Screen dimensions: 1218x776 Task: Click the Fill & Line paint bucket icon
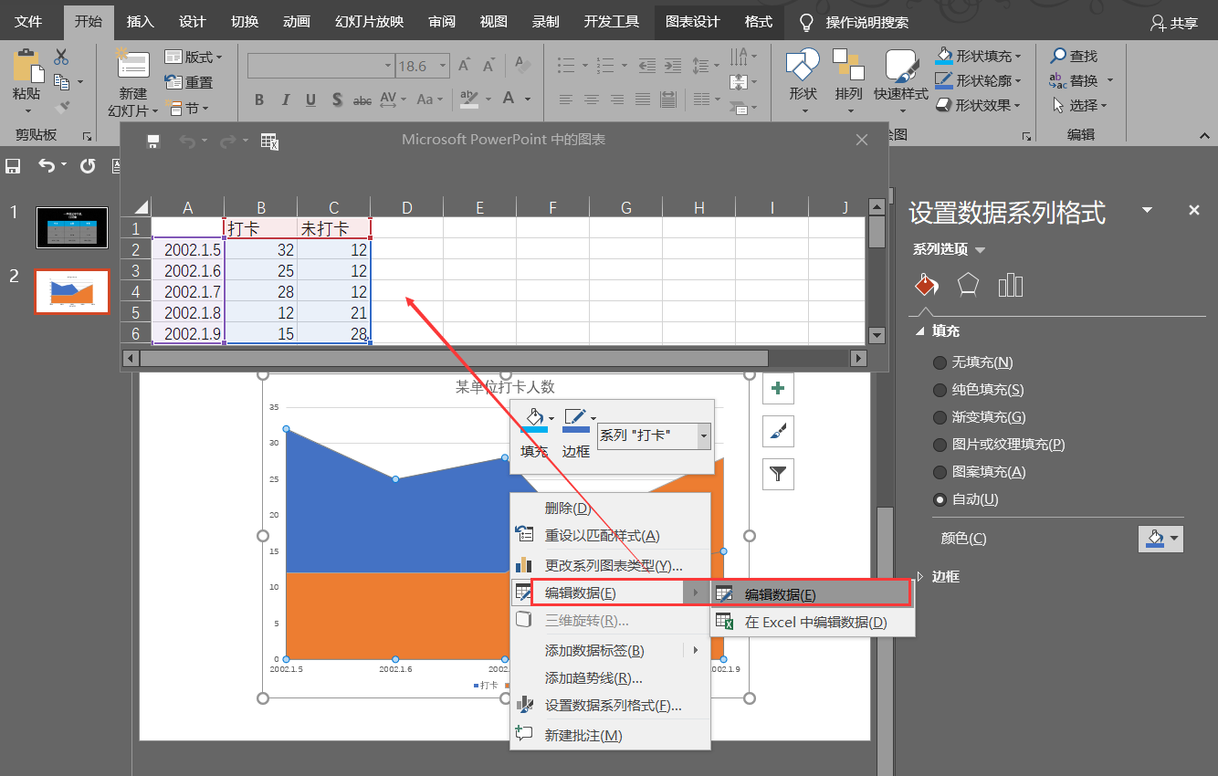(926, 285)
